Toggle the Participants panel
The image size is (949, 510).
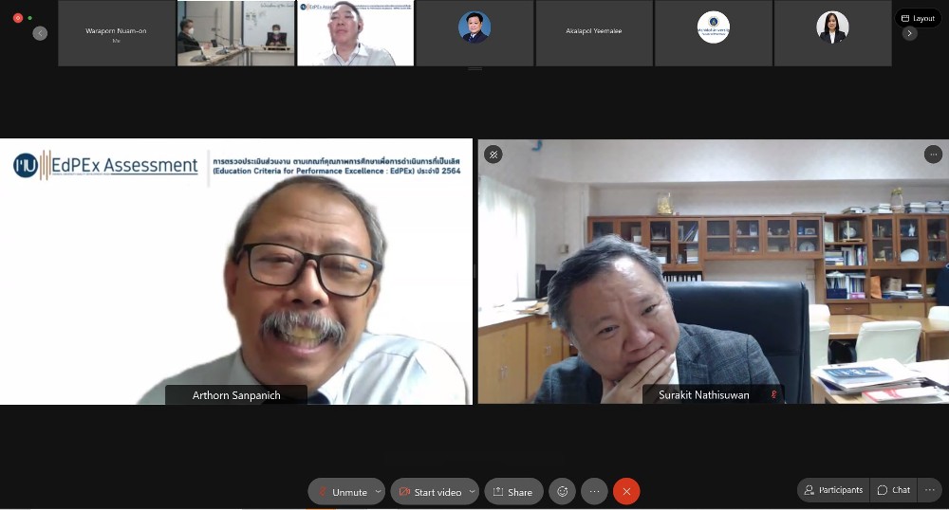[833, 490]
